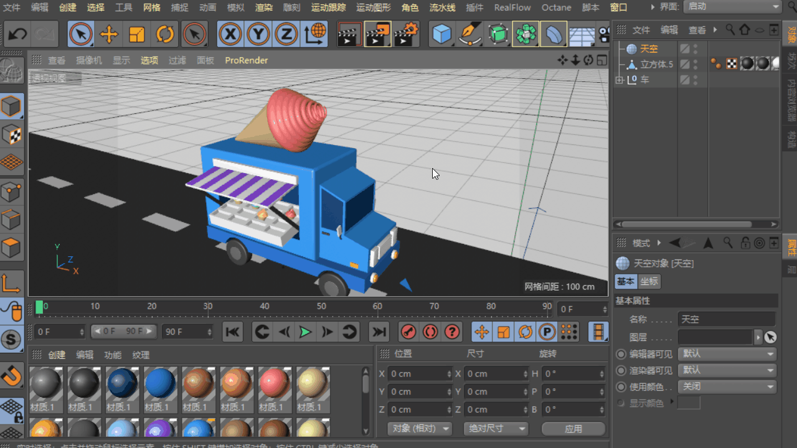Select the Move tool in top toolbar

click(108, 34)
